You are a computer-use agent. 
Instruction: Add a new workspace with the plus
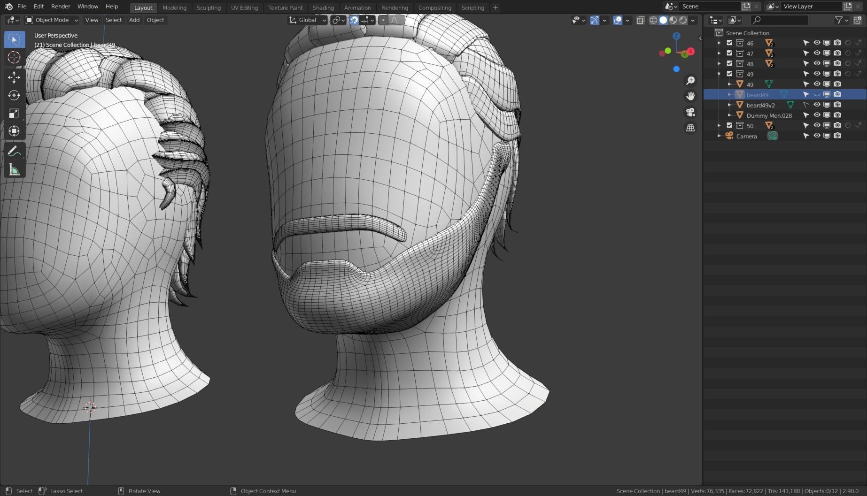coord(495,8)
